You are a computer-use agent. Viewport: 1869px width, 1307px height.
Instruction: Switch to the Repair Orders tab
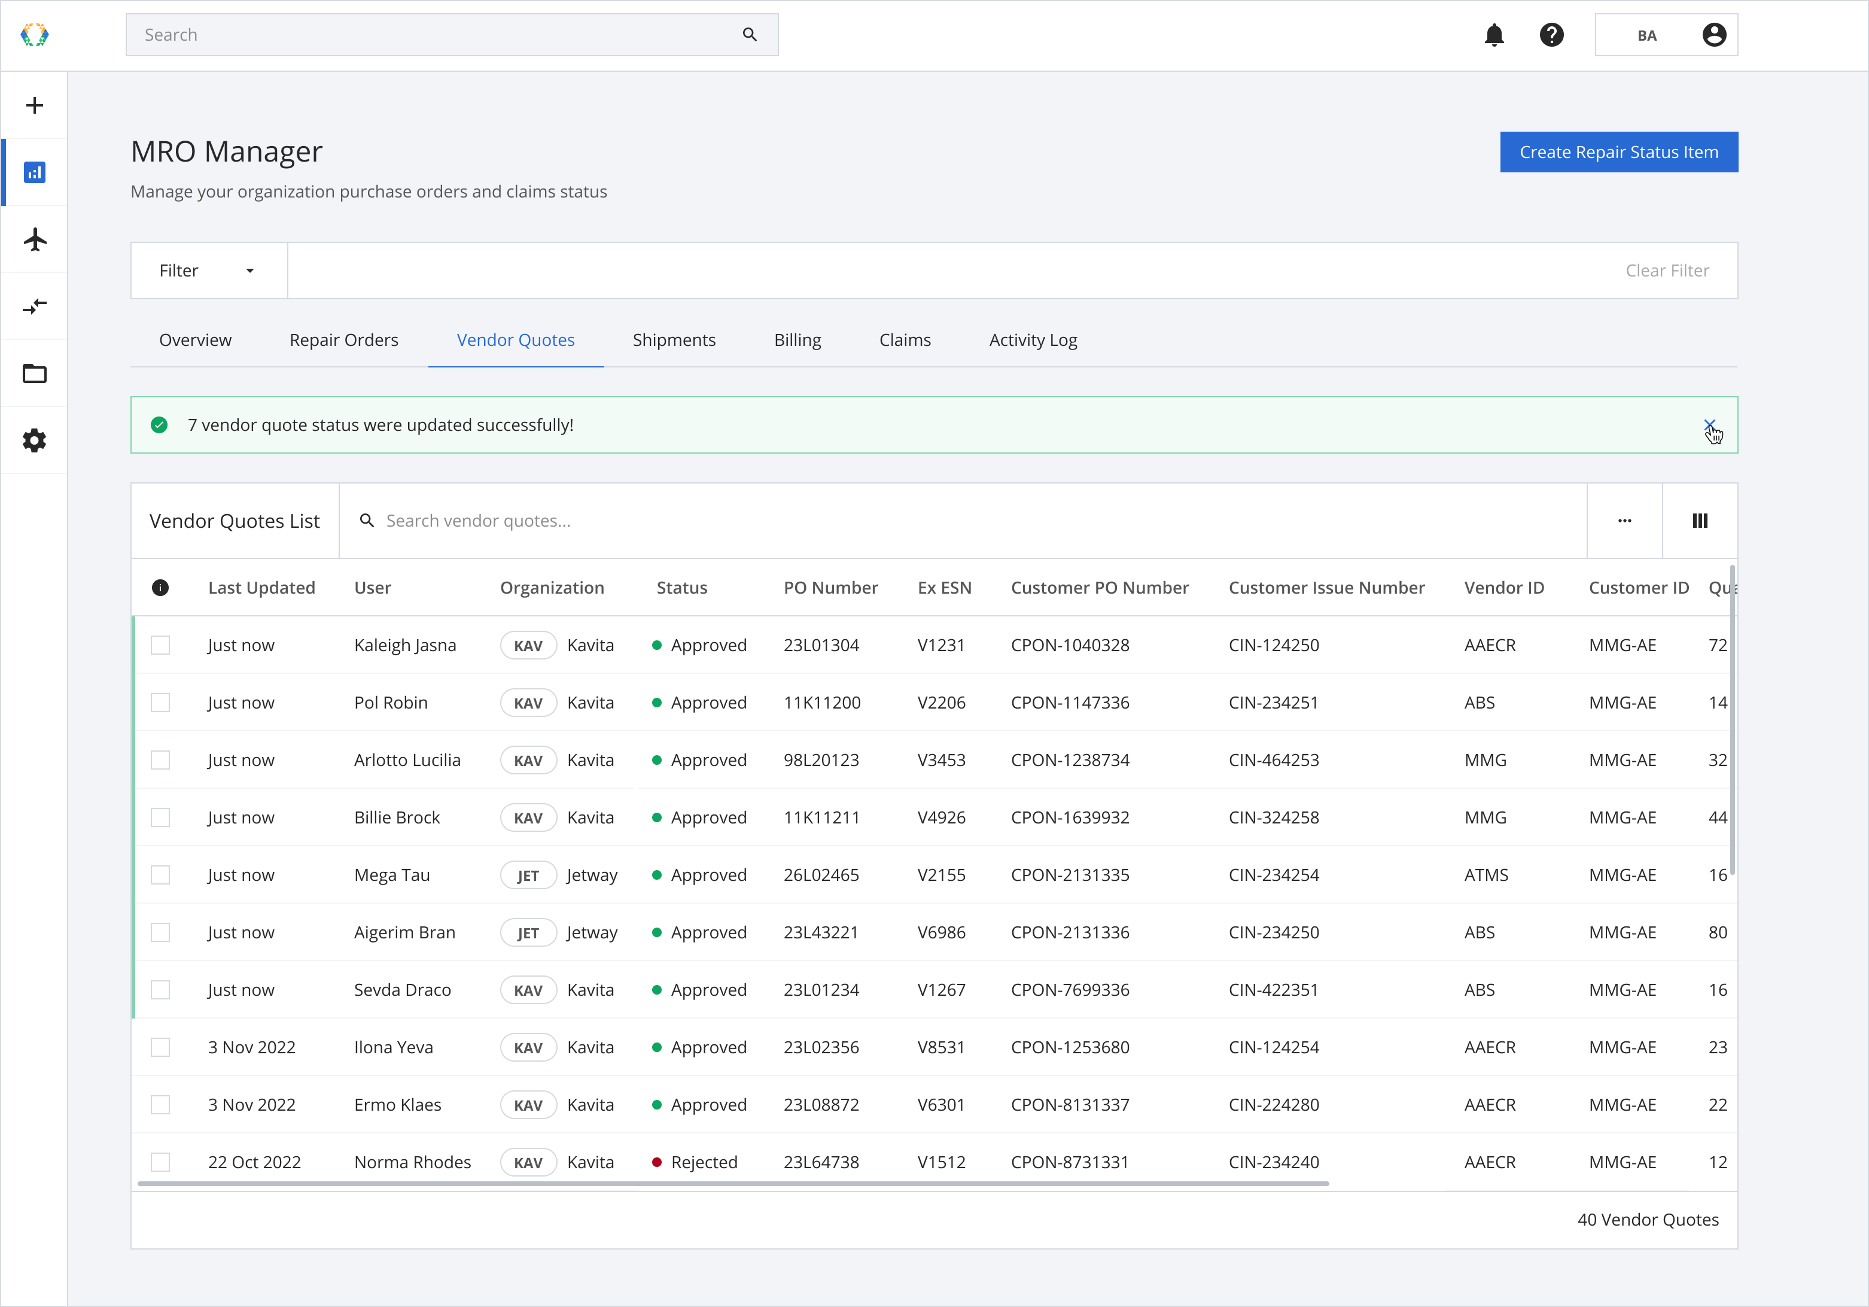[343, 341]
